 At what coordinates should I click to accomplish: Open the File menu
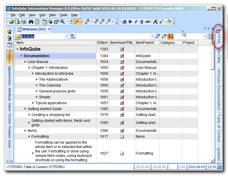click(13, 15)
